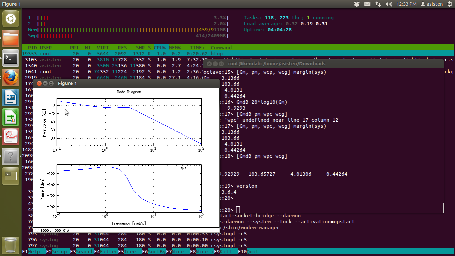The image size is (455, 256).
Task: Open LibreOffice Calc launcher icon
Action: pos(11,117)
